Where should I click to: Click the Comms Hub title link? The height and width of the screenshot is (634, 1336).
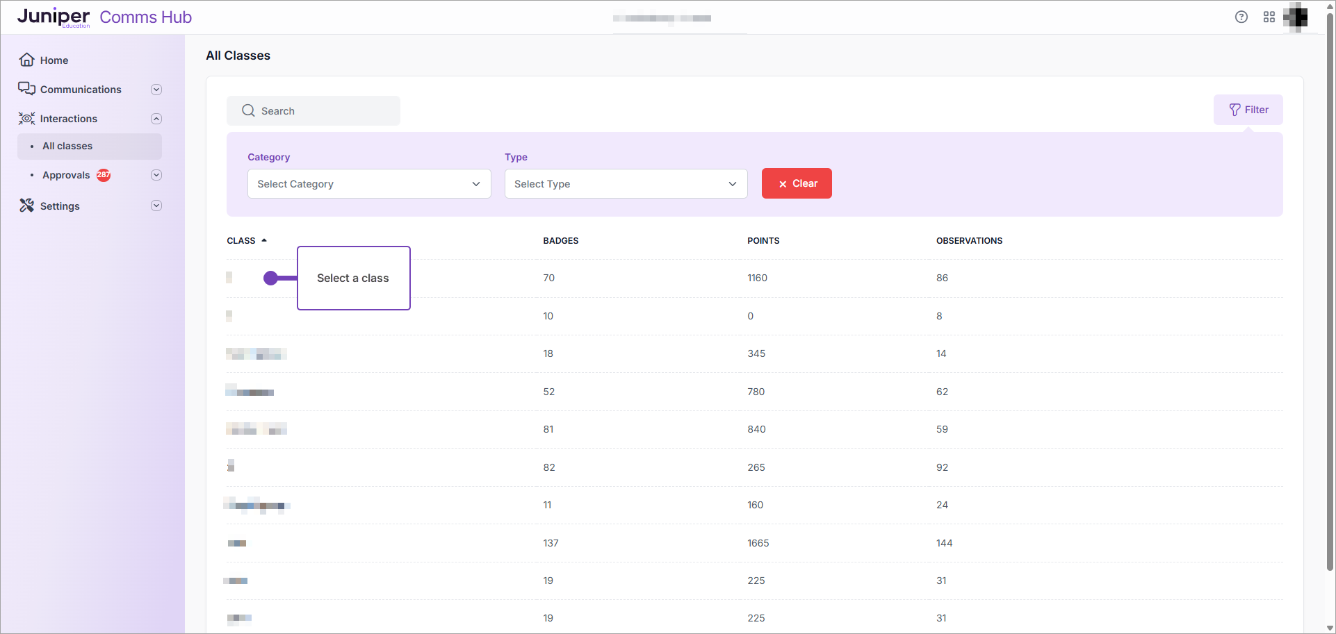coord(145,17)
